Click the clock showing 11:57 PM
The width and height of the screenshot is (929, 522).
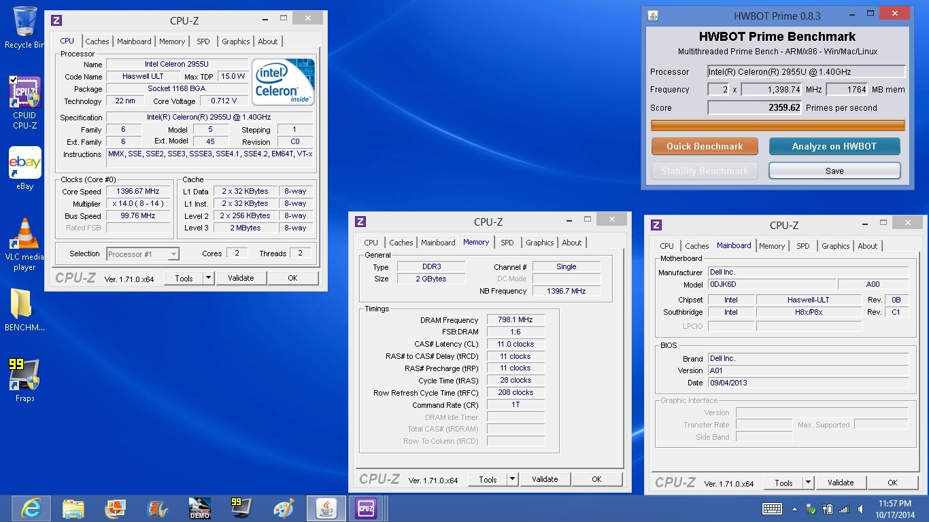[x=895, y=503]
